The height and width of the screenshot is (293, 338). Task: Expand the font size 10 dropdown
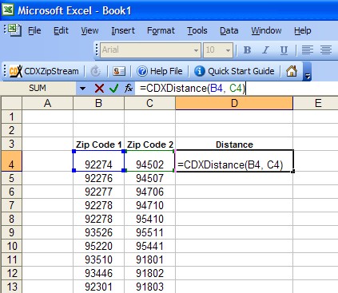[x=228, y=50]
